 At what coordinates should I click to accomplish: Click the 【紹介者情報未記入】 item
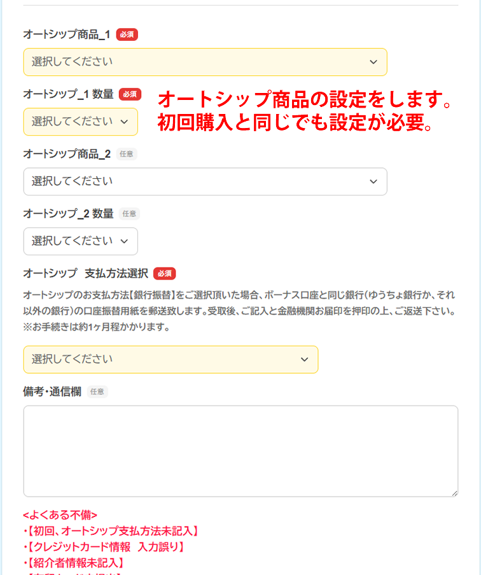tap(73, 563)
